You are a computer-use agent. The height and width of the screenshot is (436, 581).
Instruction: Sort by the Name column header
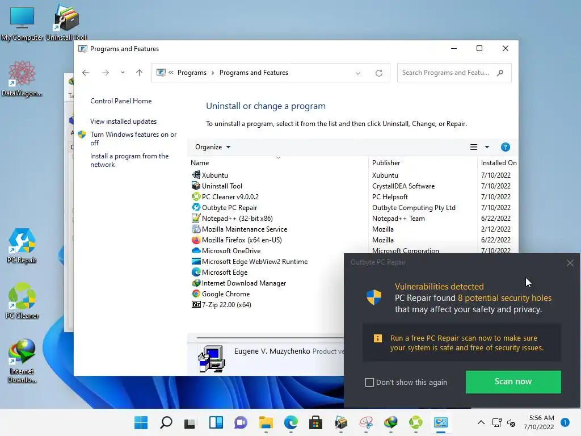tap(200, 163)
